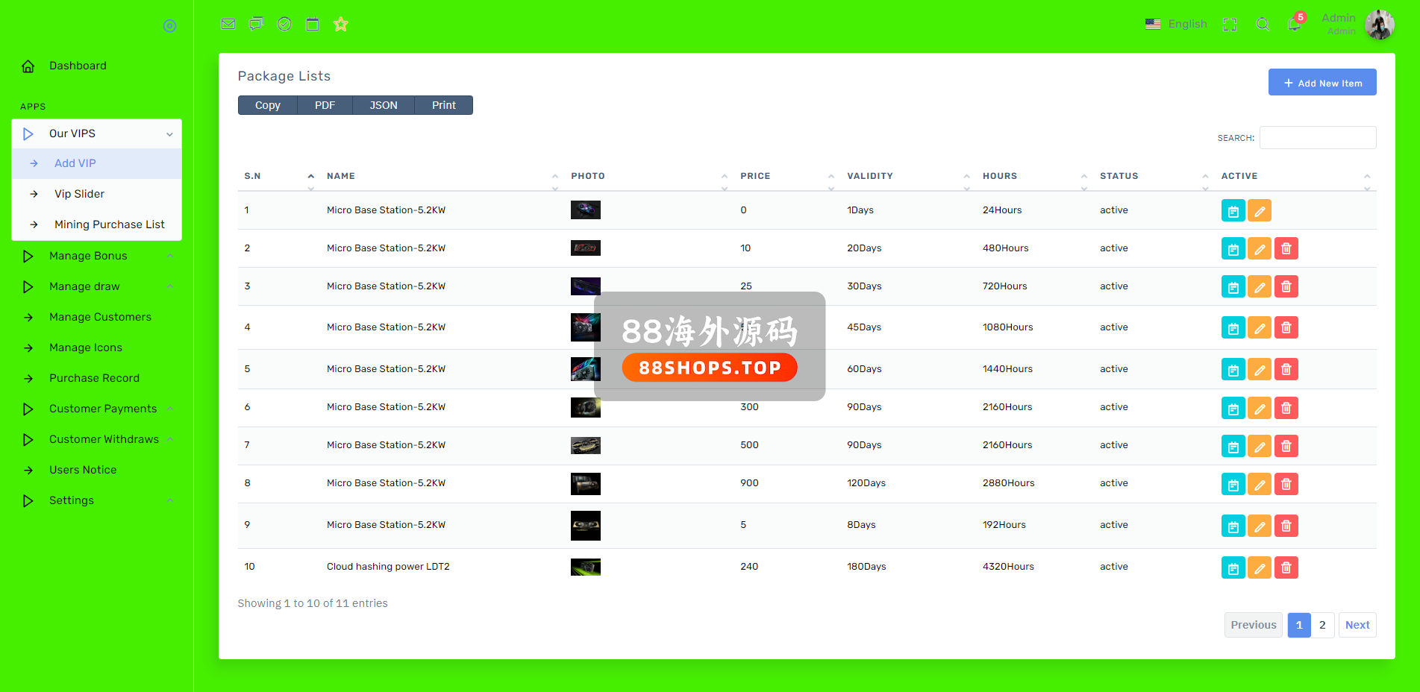Click the calendar icon in top toolbar
The width and height of the screenshot is (1420, 692).
click(313, 24)
